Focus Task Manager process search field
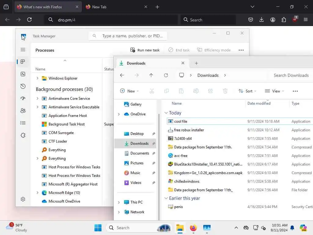Image resolution: width=313 pixels, height=235 pixels. [128, 36]
